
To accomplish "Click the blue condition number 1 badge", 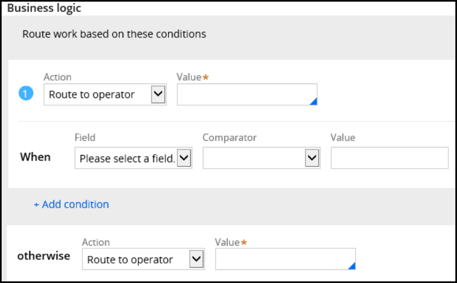I will 26,94.
